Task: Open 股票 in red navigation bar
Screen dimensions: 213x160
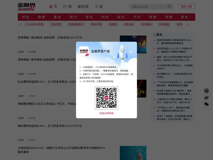Action: point(41,17)
